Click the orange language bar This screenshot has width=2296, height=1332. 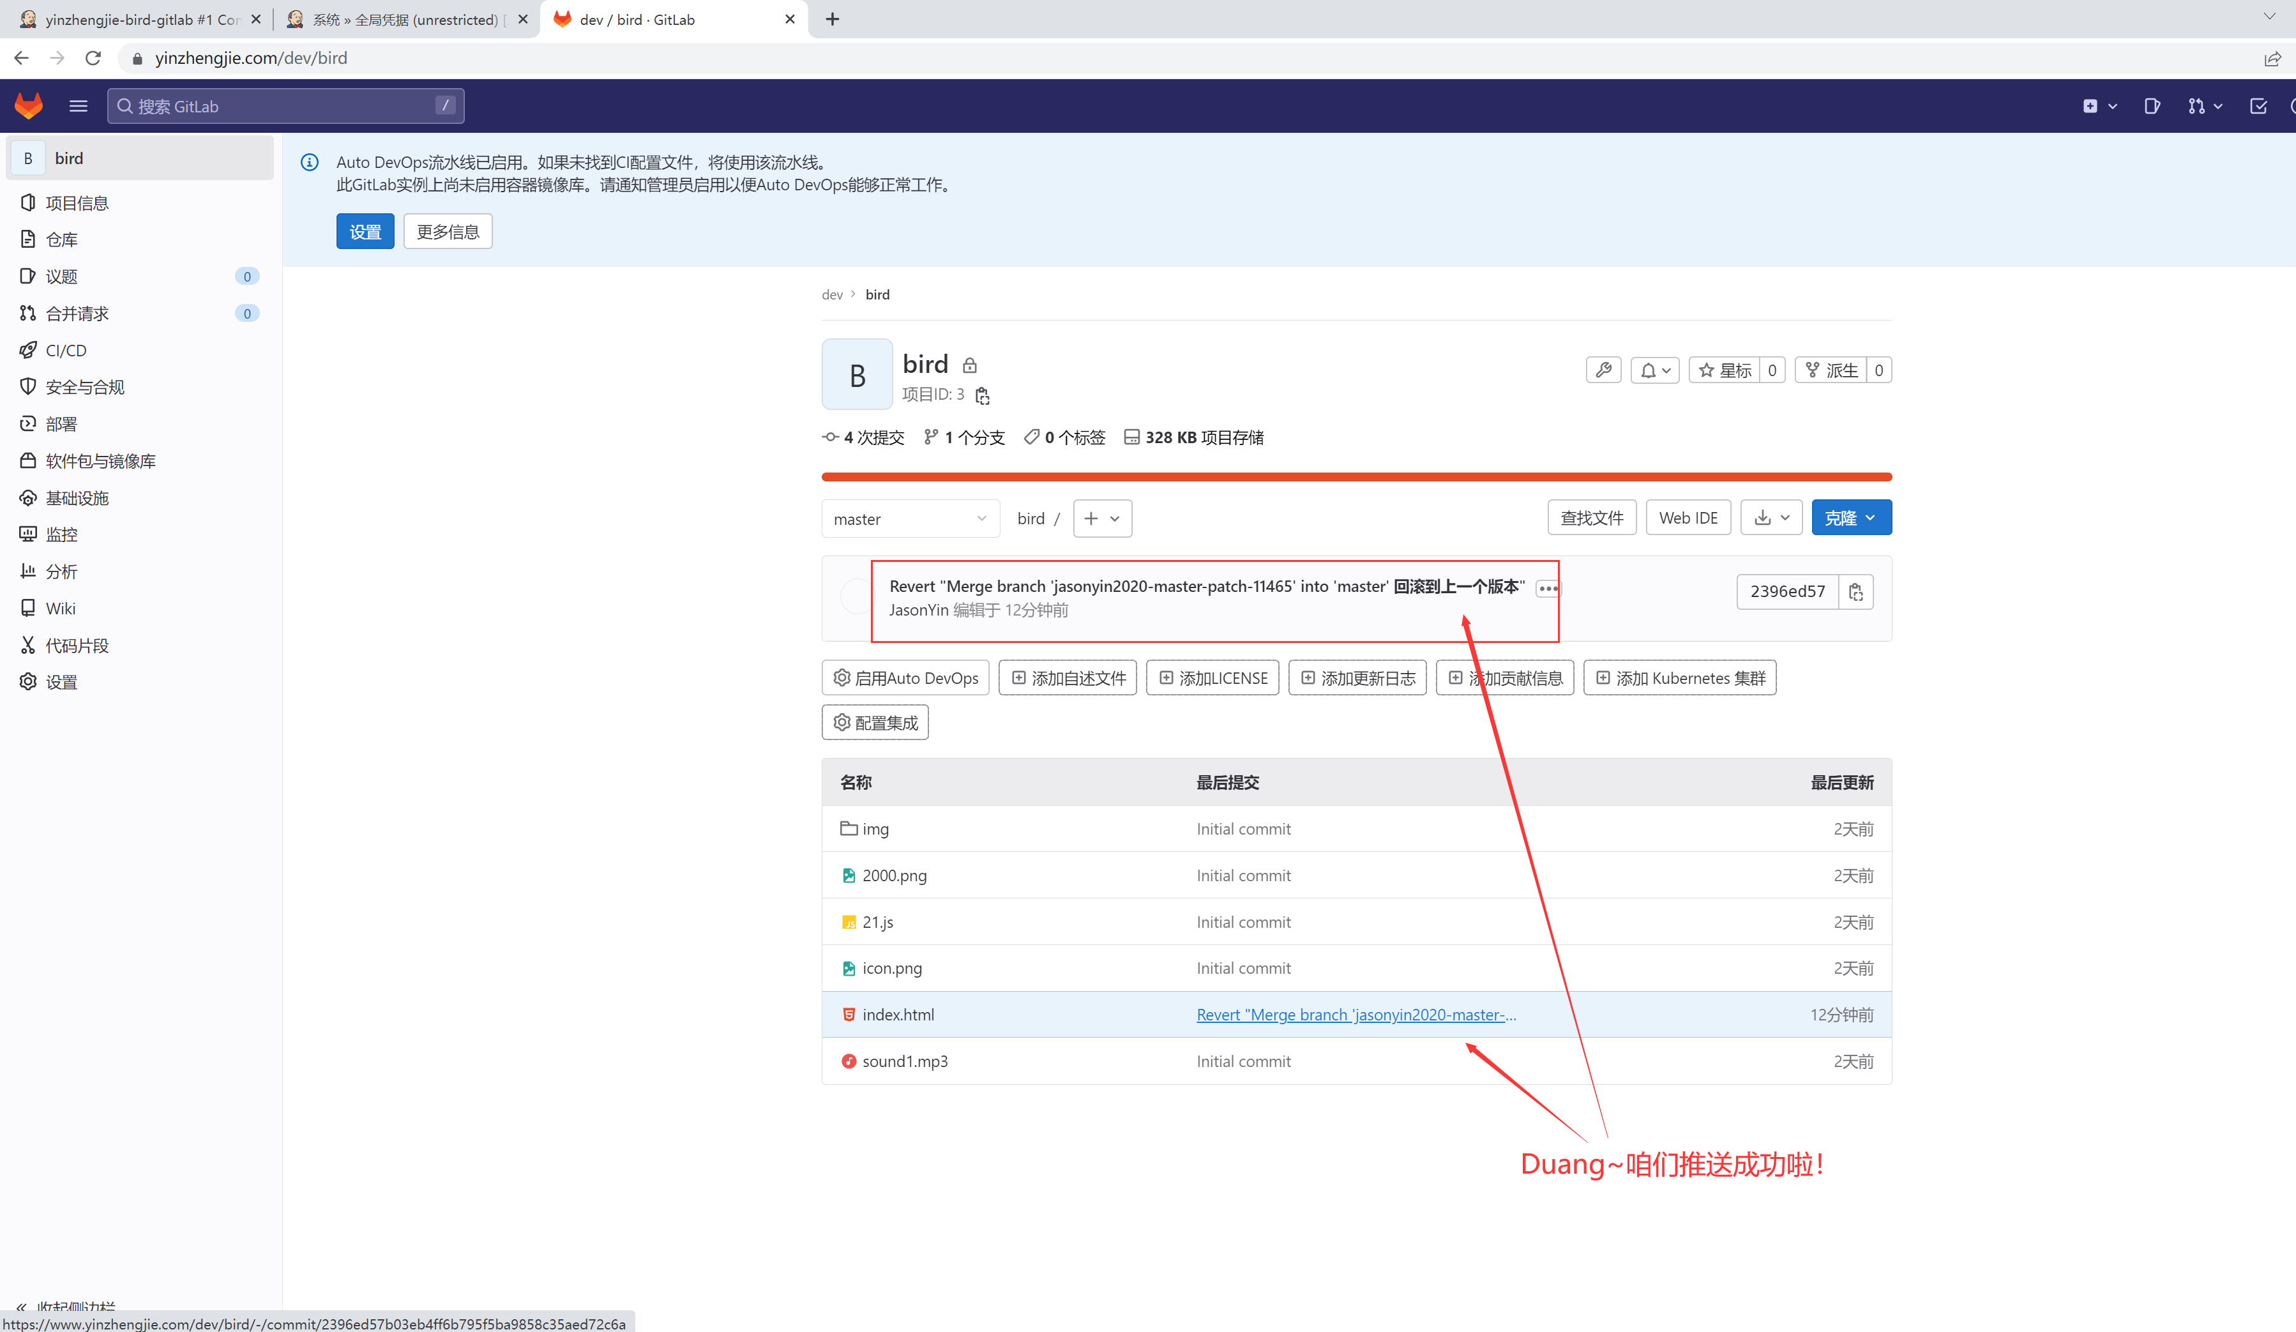coord(1356,476)
